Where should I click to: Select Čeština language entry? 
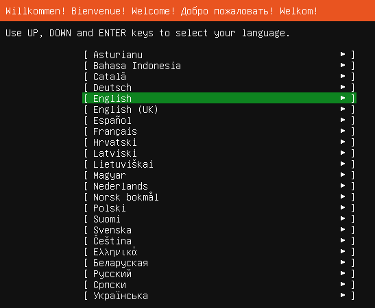pos(219,241)
